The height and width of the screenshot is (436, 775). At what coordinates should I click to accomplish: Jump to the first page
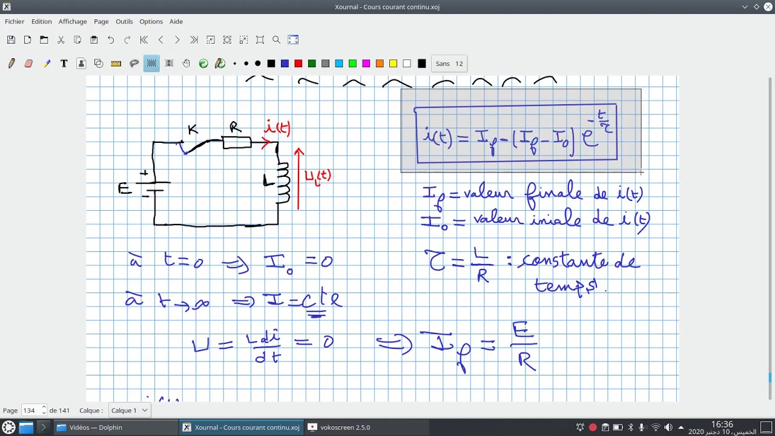point(144,40)
